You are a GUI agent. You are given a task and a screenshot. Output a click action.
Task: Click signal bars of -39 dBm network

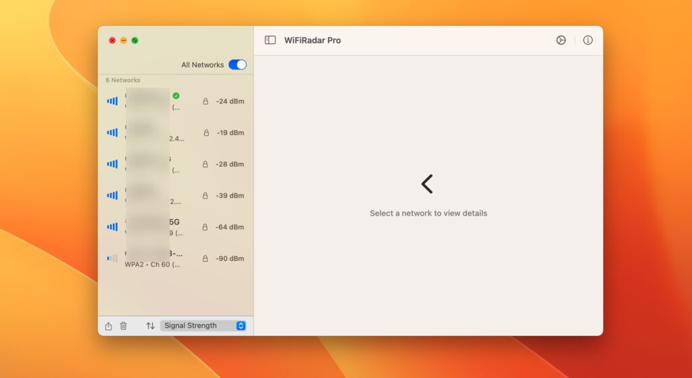pos(112,195)
